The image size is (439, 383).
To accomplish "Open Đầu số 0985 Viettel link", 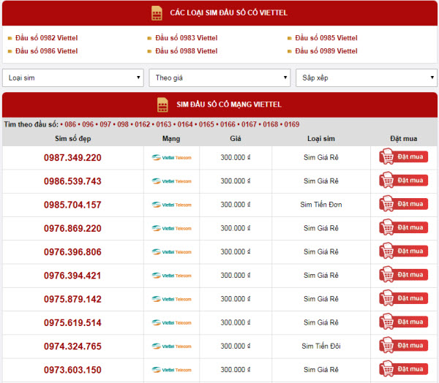I will 326,38.
